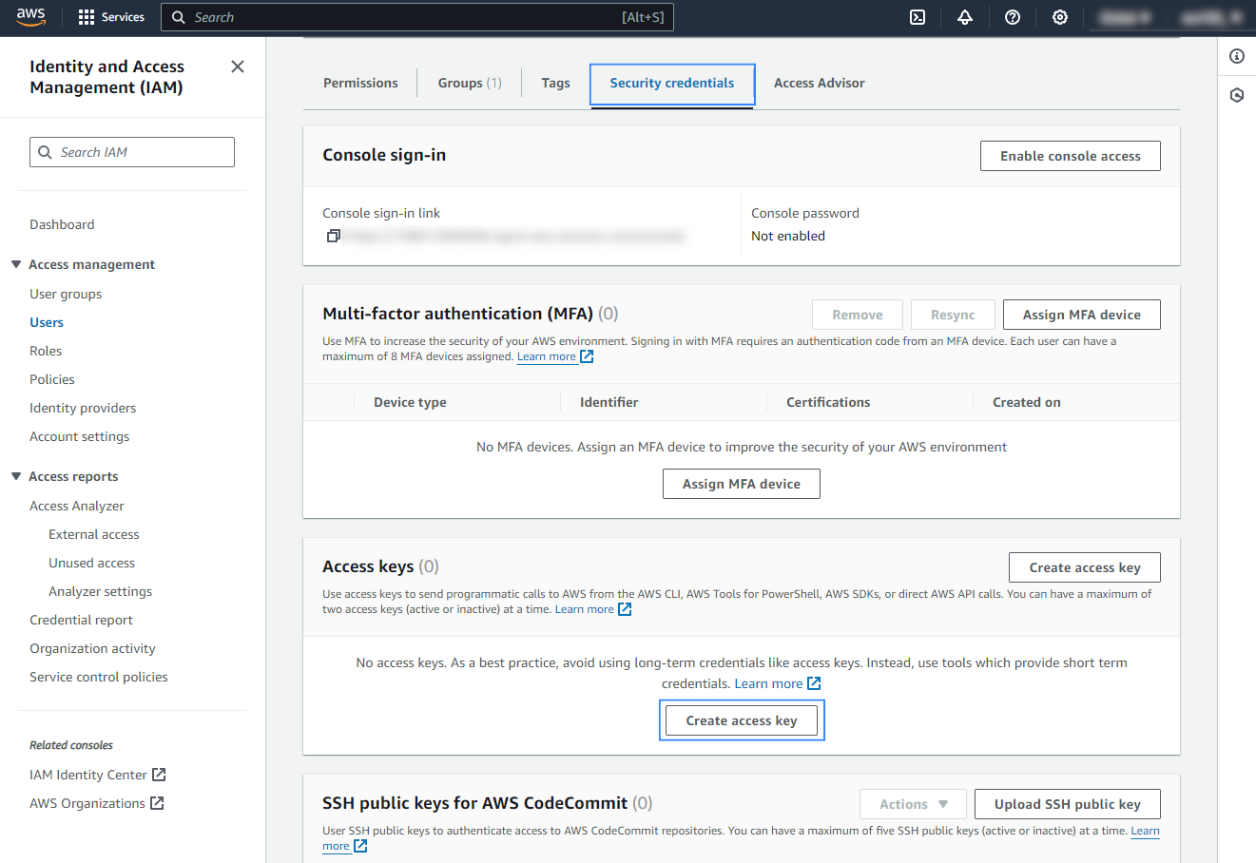Open the notifications bell icon

tap(965, 17)
